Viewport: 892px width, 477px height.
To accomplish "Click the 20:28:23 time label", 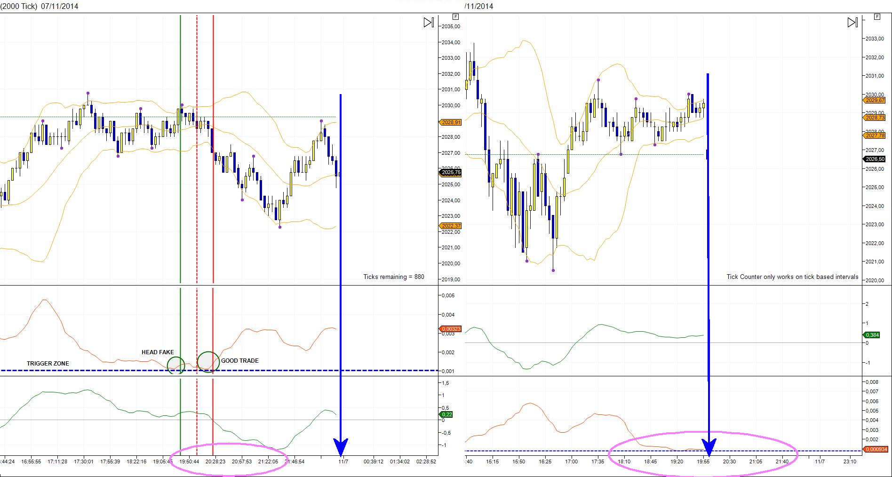I will (x=215, y=461).
